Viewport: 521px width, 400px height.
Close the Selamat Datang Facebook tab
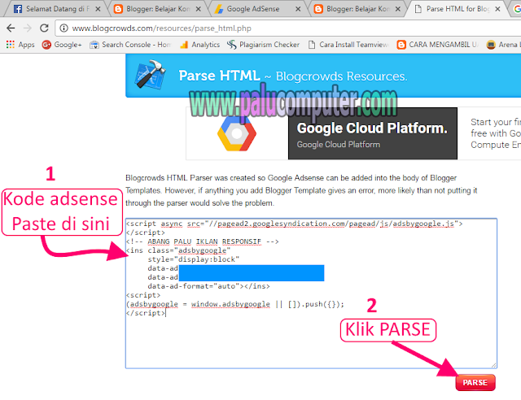pos(98,9)
